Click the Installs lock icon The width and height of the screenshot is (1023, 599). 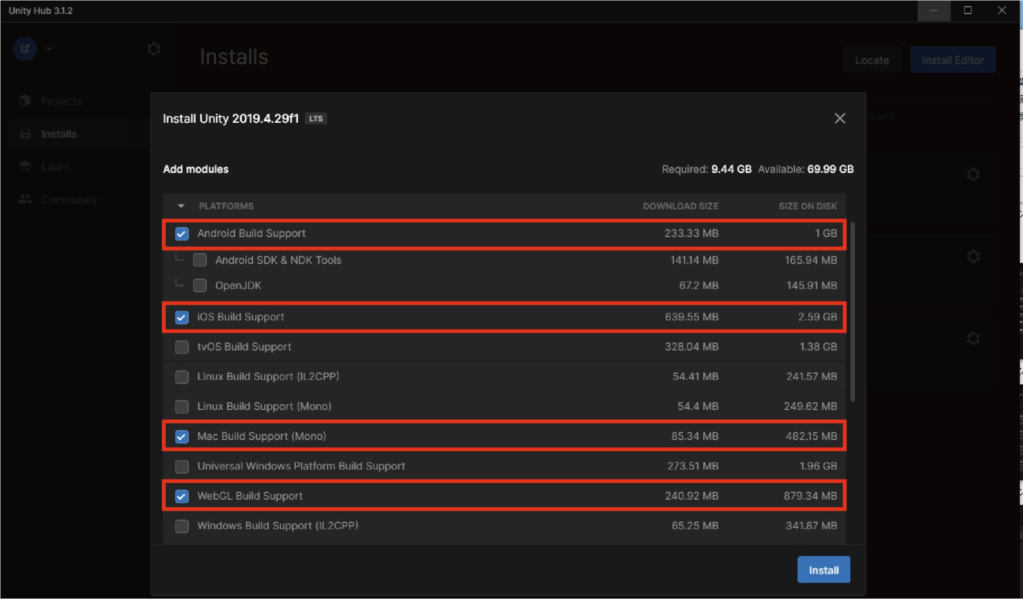[25, 134]
